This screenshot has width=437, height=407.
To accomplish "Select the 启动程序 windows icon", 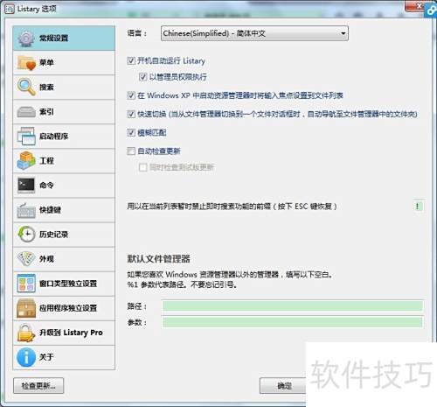I will click(x=26, y=137).
